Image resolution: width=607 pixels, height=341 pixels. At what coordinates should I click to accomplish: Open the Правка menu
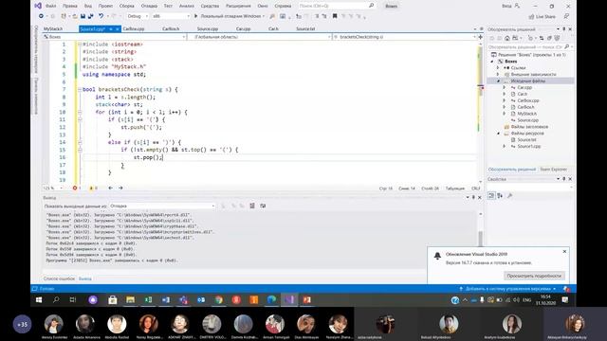point(69,6)
